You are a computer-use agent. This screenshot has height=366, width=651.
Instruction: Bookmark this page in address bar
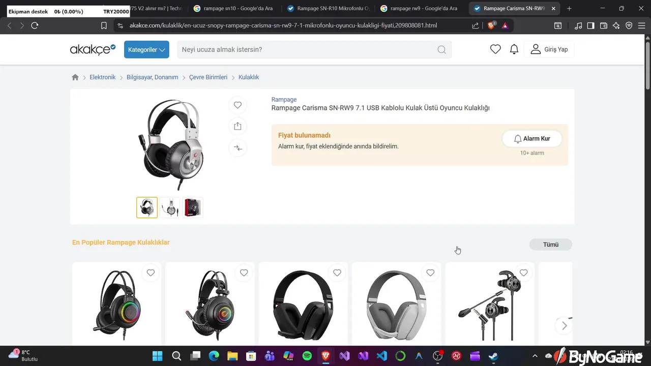(104, 25)
